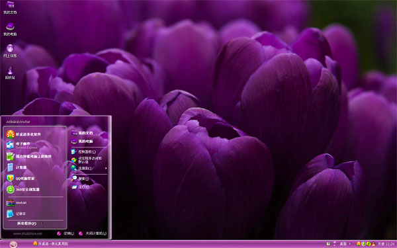Click the yellow-green round tray icon
This screenshot has height=248, width=397.
click(x=369, y=244)
